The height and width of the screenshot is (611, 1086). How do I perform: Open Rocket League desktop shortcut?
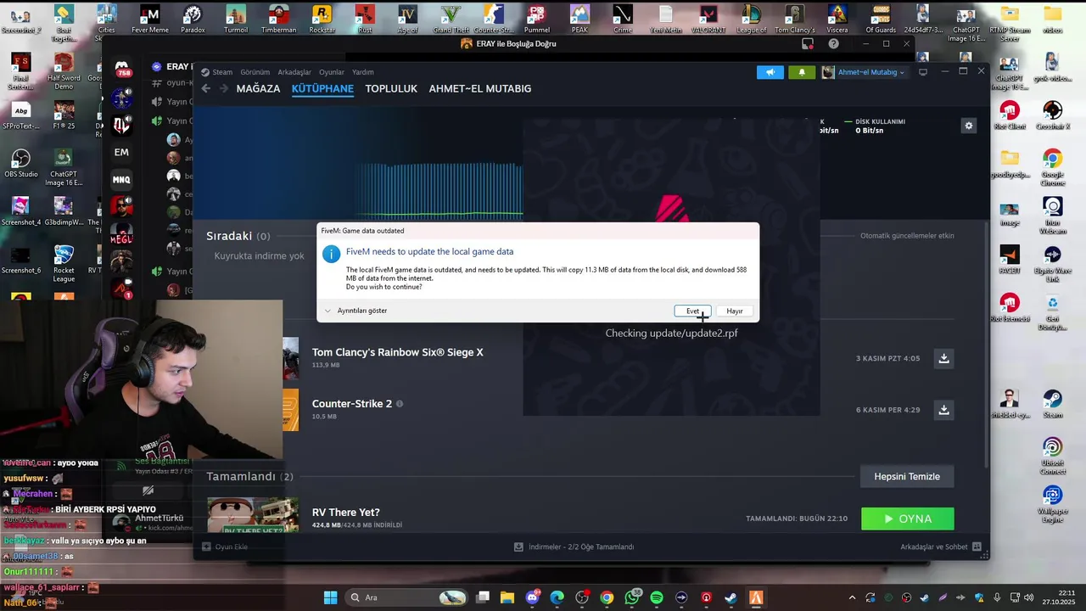click(64, 264)
